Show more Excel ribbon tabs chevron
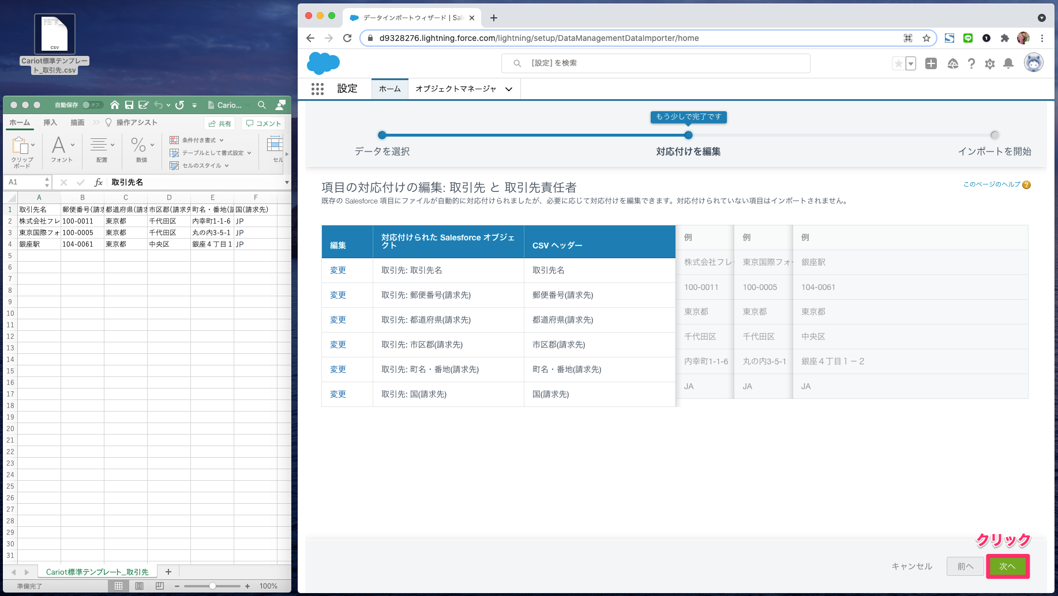The height and width of the screenshot is (596, 1058). (x=96, y=123)
